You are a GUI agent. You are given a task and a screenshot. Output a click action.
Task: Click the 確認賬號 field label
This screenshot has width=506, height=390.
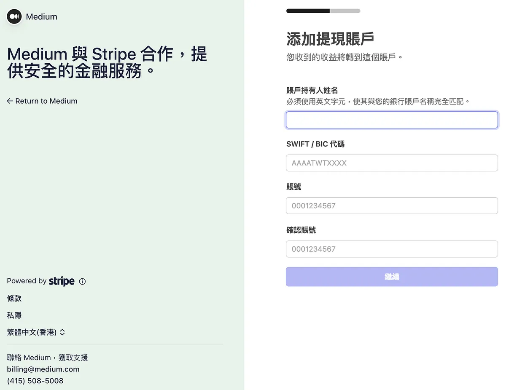(301, 230)
